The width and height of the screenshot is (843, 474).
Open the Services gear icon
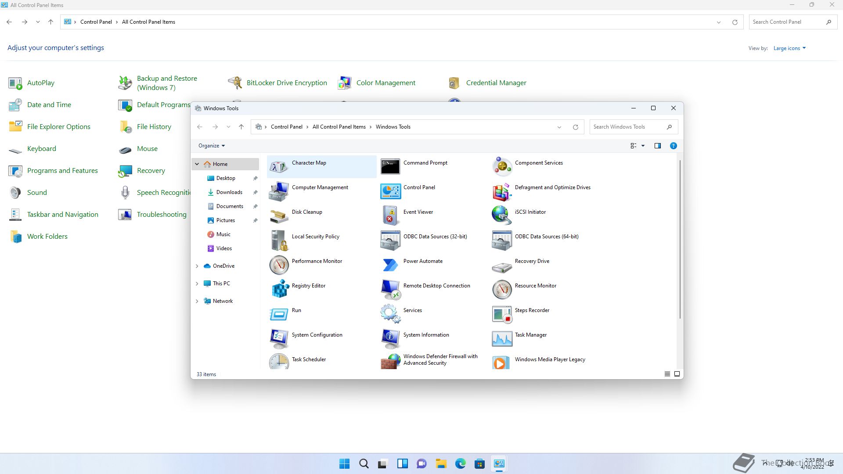click(390, 314)
